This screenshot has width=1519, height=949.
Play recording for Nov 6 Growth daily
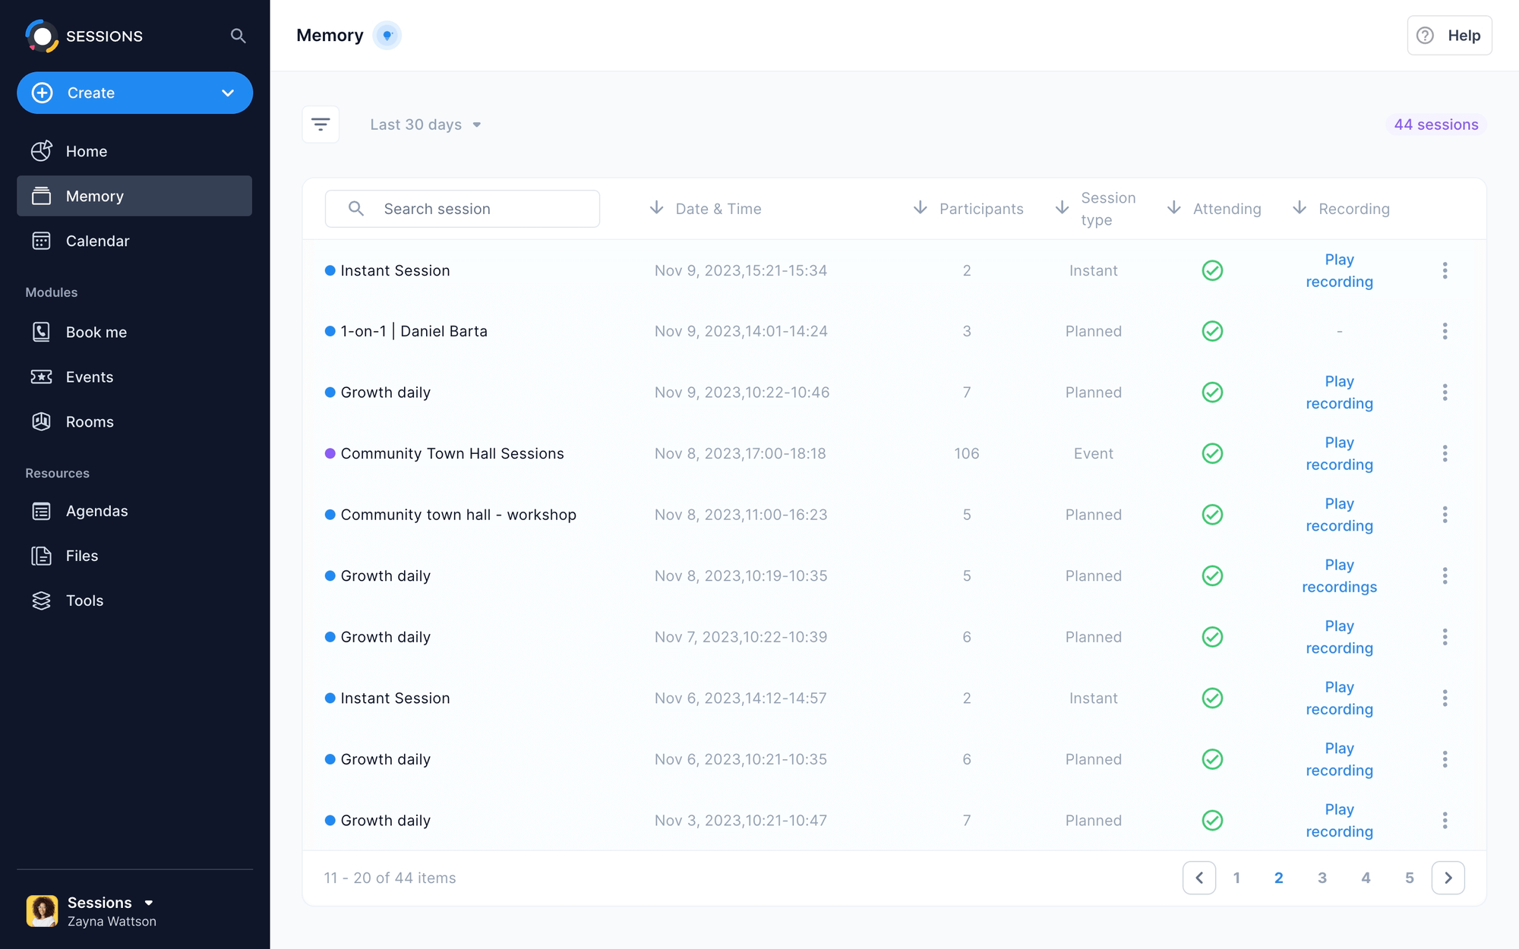[x=1339, y=759]
